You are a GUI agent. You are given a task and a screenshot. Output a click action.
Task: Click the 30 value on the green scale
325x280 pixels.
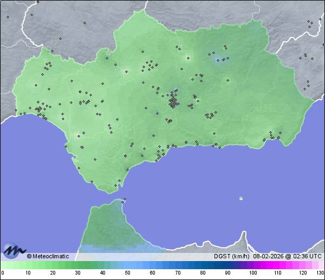pos(77,273)
